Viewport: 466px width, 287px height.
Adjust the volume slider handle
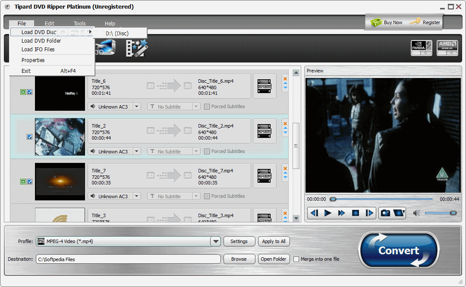(453, 213)
